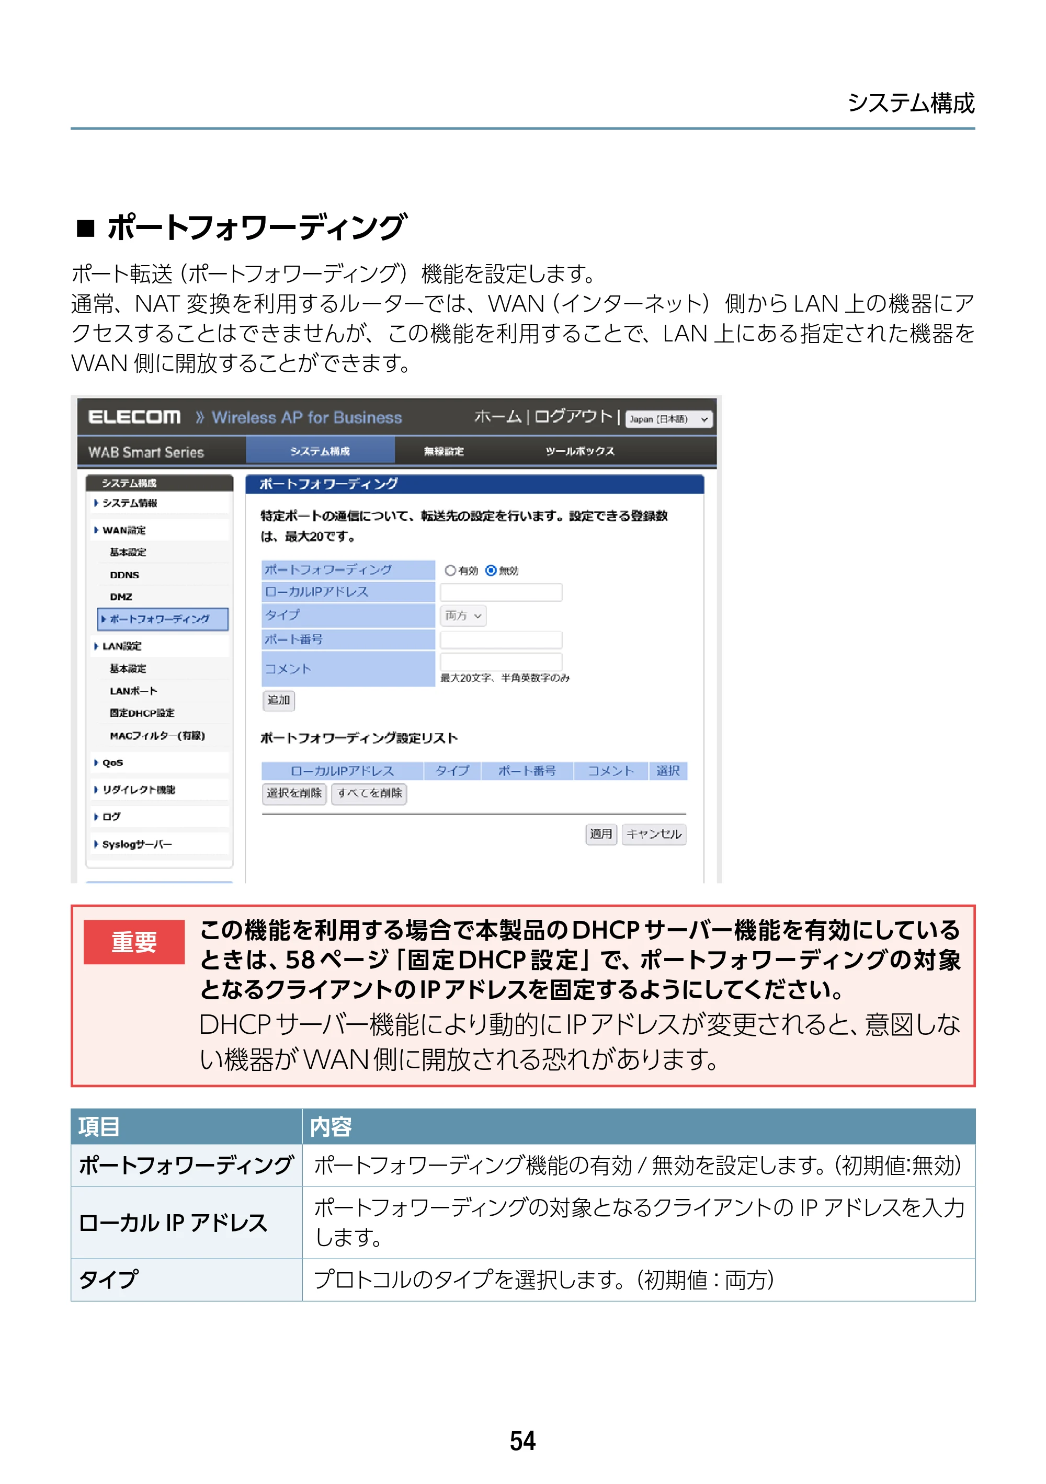Expand the WAN設定 tree arrow
Viewport: 1046px width, 1484px height.
click(x=96, y=530)
